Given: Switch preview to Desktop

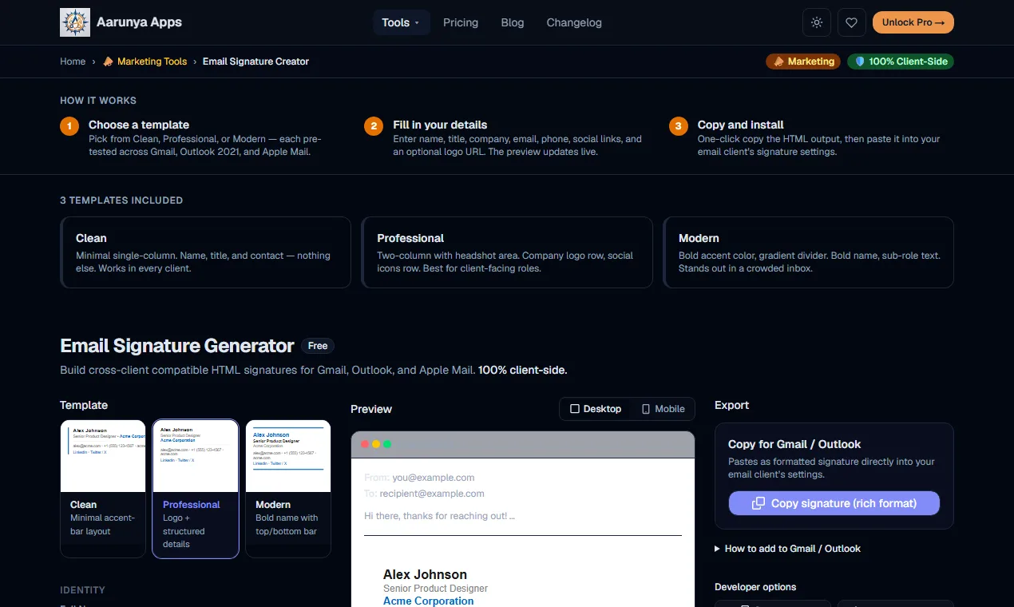Looking at the screenshot, I should tap(596, 409).
